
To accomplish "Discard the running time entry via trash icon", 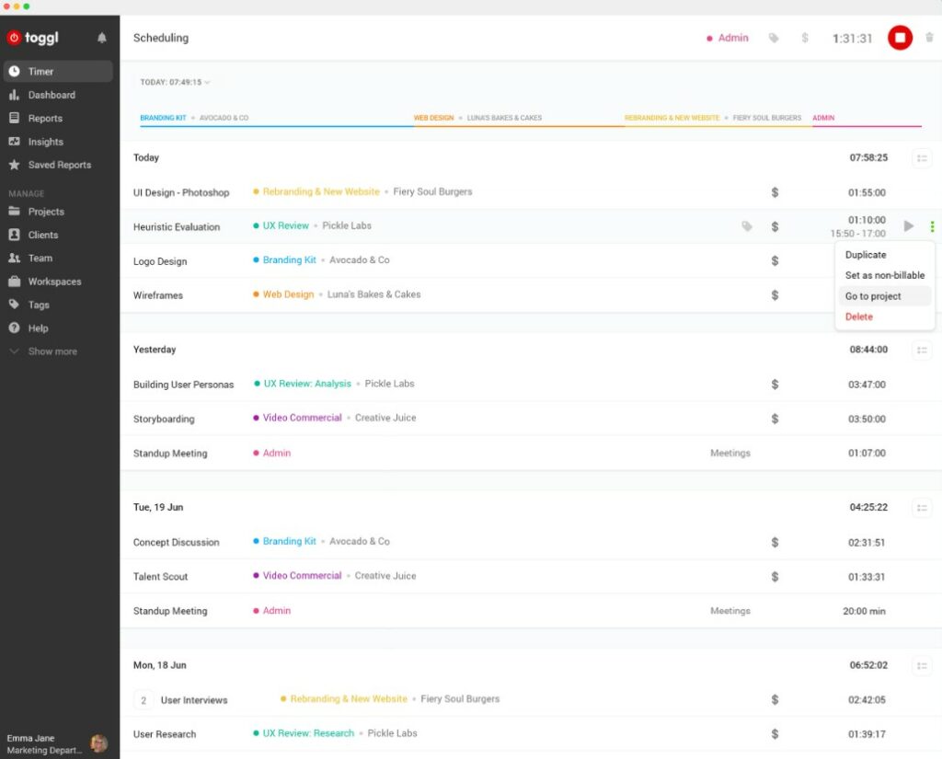I will pos(929,38).
